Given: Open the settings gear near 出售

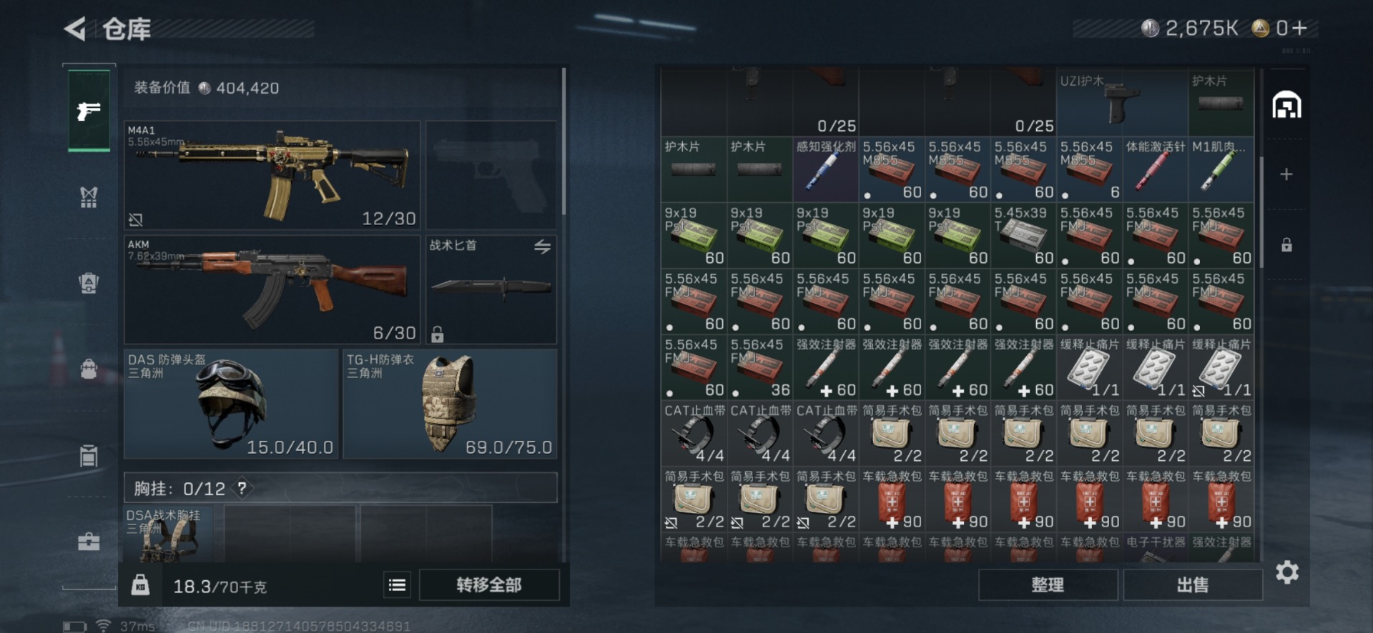Looking at the screenshot, I should (x=1287, y=572).
